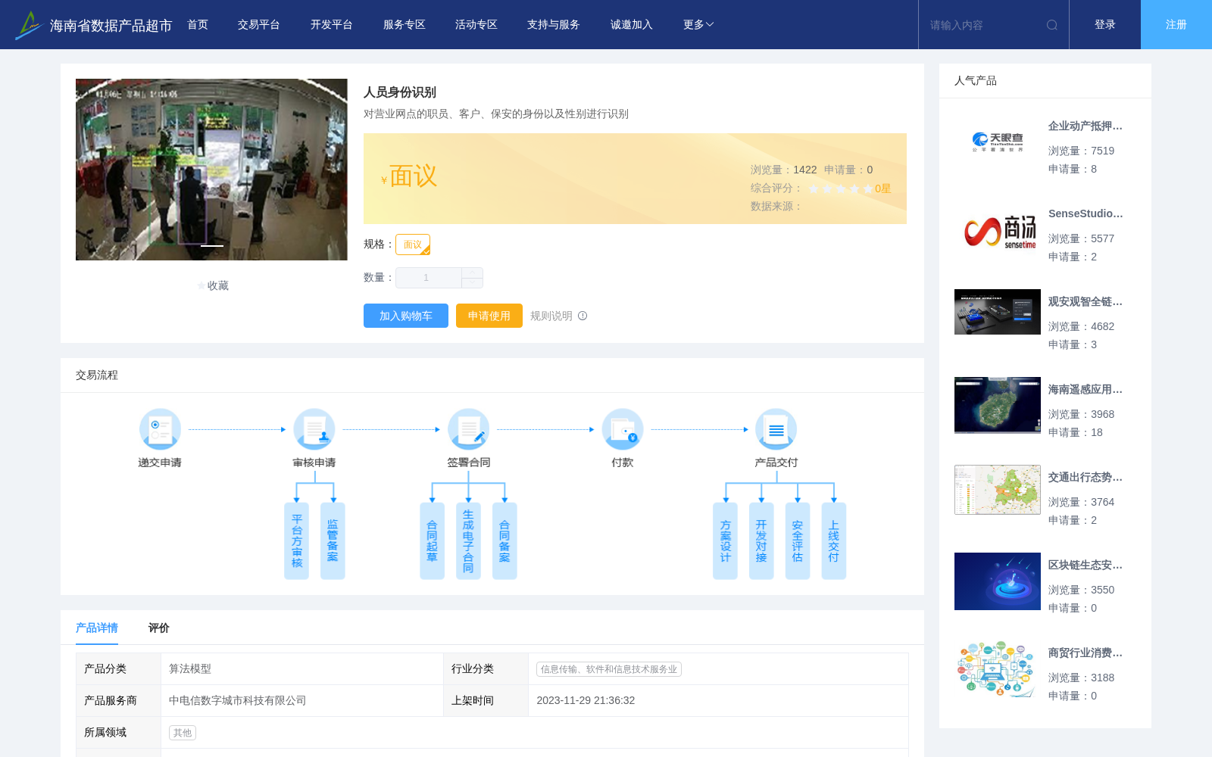Viewport: 1212px width, 757px height.
Task: Open the 诚邀加入 nav item
Action: click(632, 25)
